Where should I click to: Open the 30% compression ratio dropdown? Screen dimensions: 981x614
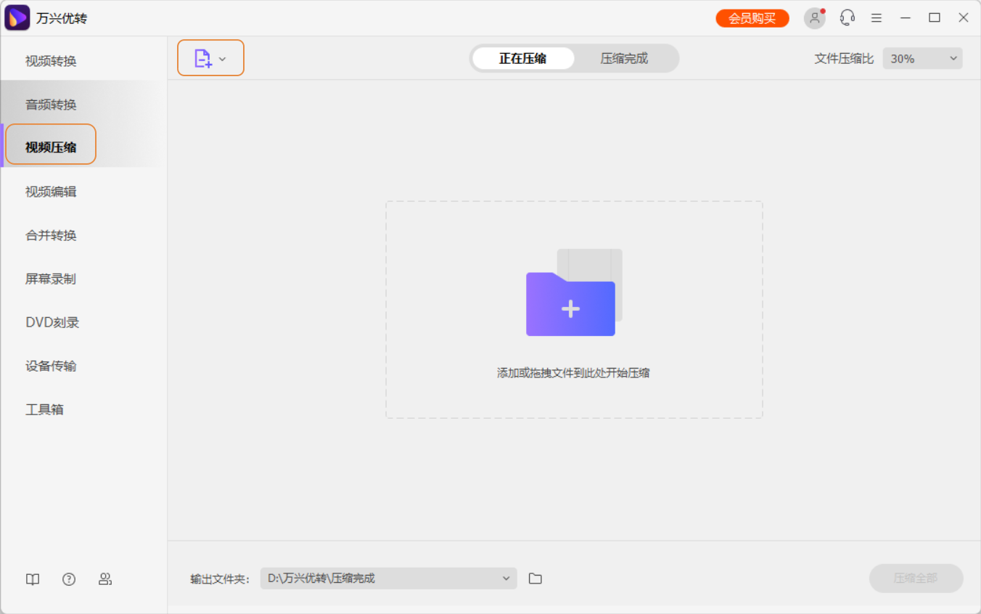coord(922,58)
